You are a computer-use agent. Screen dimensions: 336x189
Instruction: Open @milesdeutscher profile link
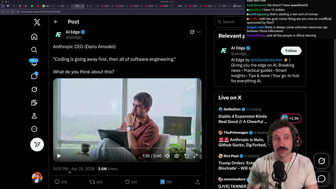266,60
